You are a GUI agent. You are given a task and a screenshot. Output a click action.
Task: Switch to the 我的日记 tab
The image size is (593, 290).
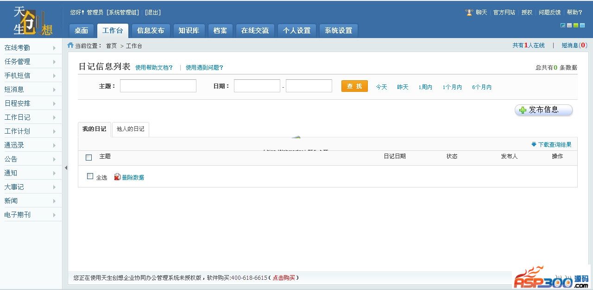(x=95, y=129)
